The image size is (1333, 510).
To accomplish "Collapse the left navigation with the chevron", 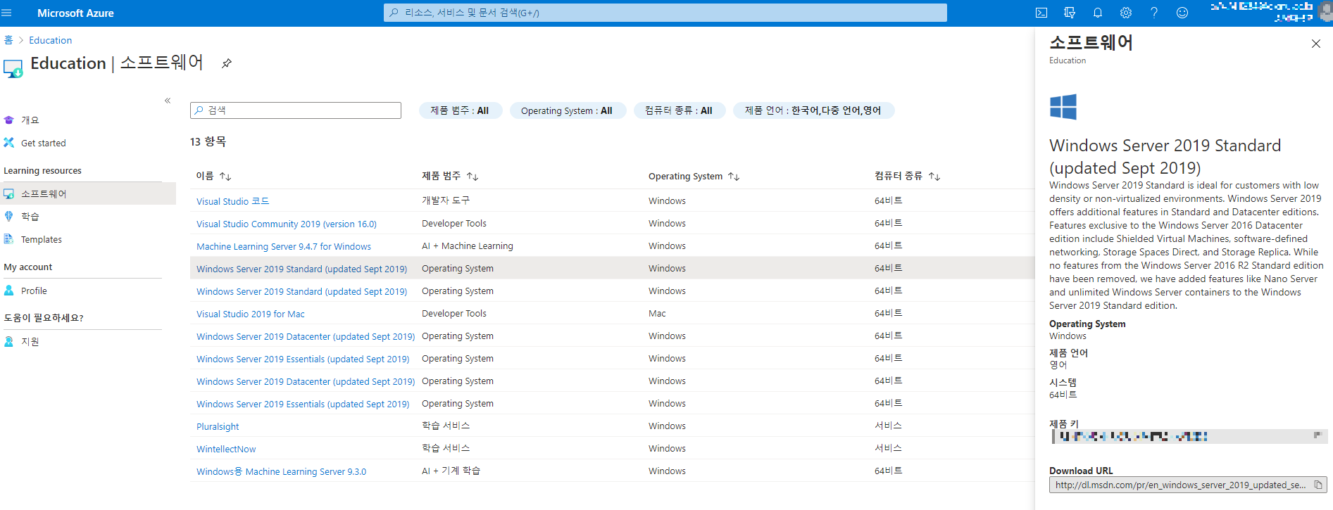I will (x=168, y=101).
